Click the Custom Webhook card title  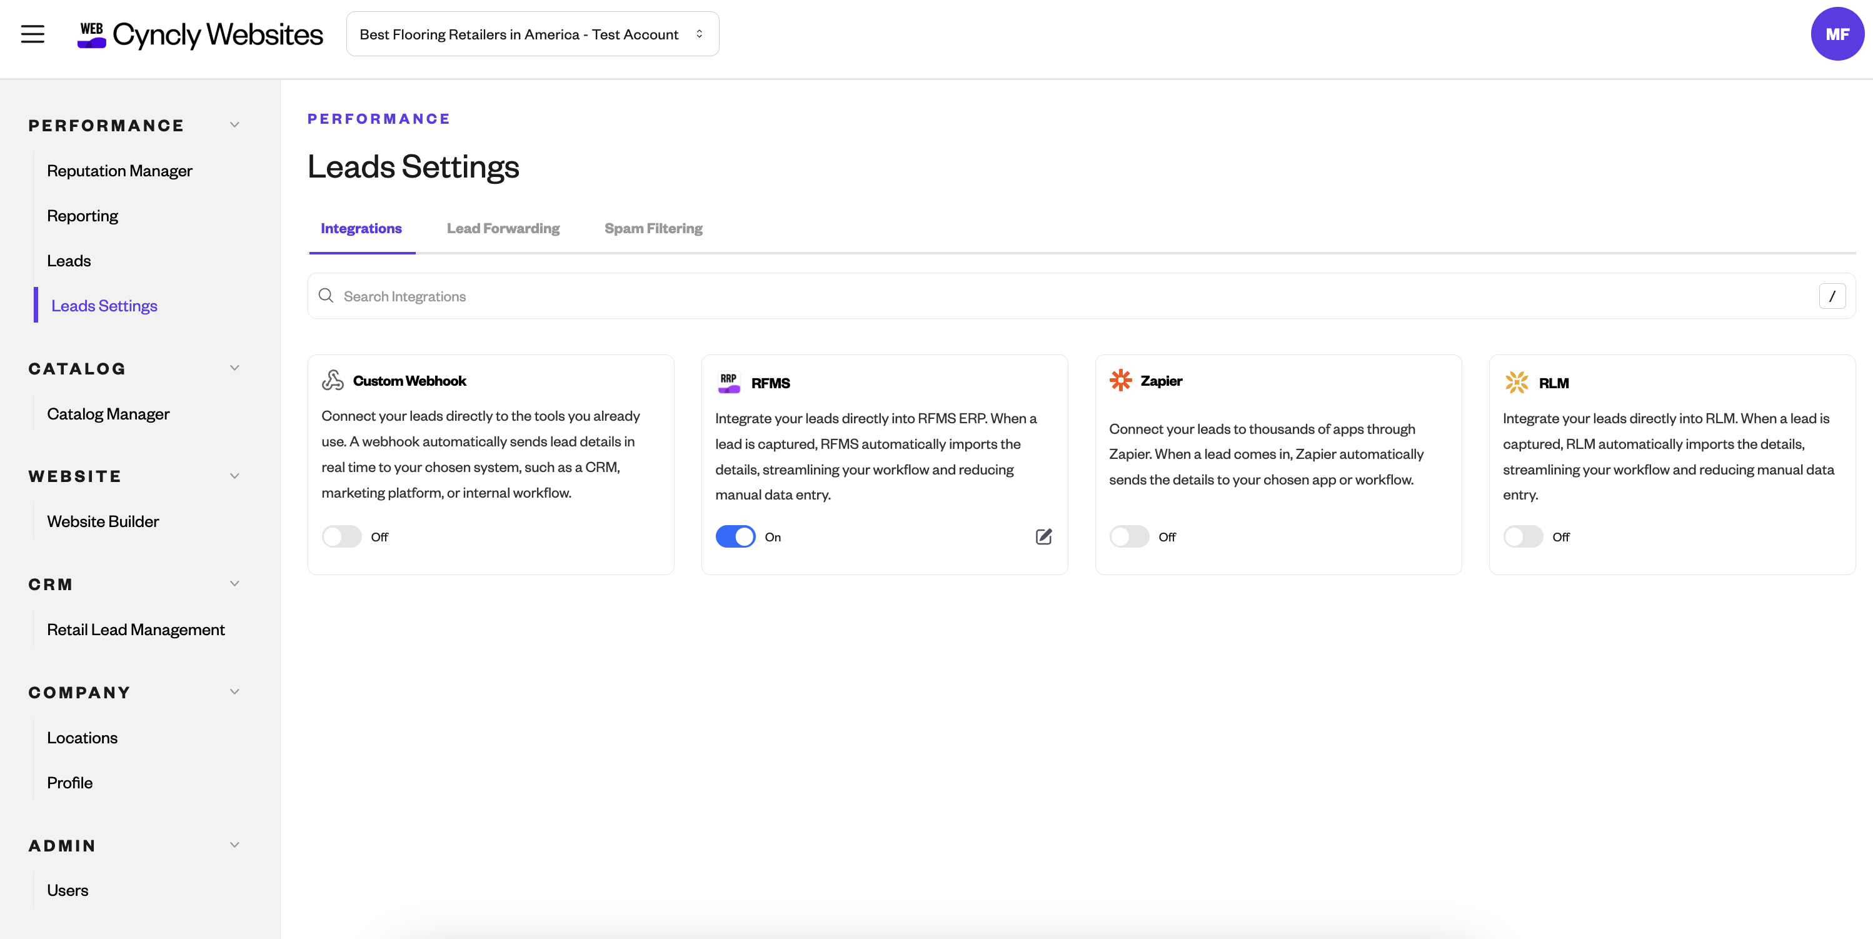click(409, 381)
